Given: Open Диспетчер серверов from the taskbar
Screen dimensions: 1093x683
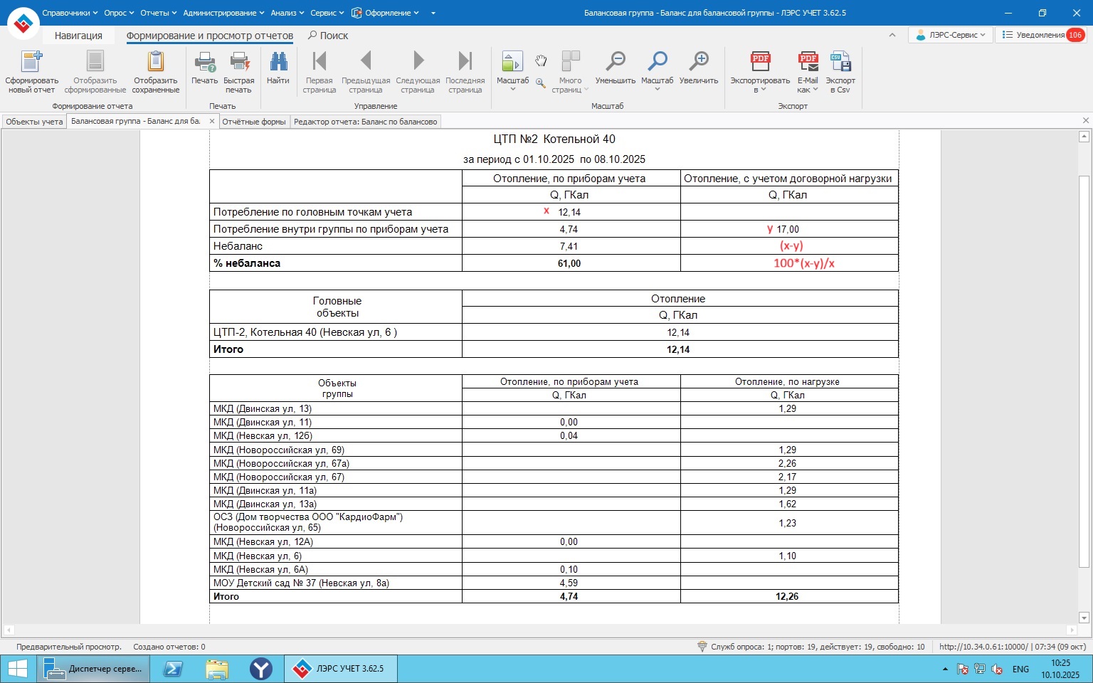Looking at the screenshot, I should tap(94, 669).
